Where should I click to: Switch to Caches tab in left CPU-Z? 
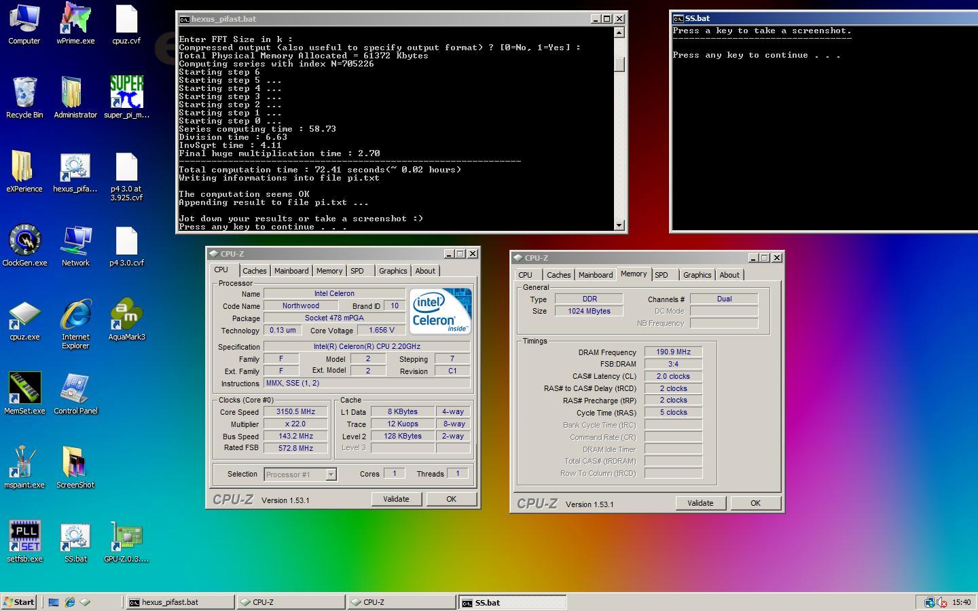coord(255,271)
